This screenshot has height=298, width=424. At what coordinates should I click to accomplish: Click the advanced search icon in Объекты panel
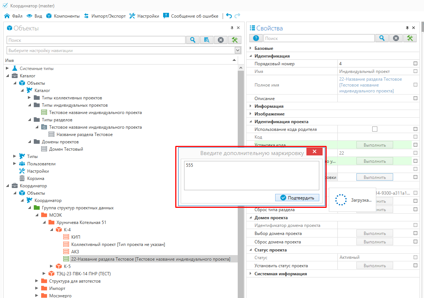[x=207, y=40]
